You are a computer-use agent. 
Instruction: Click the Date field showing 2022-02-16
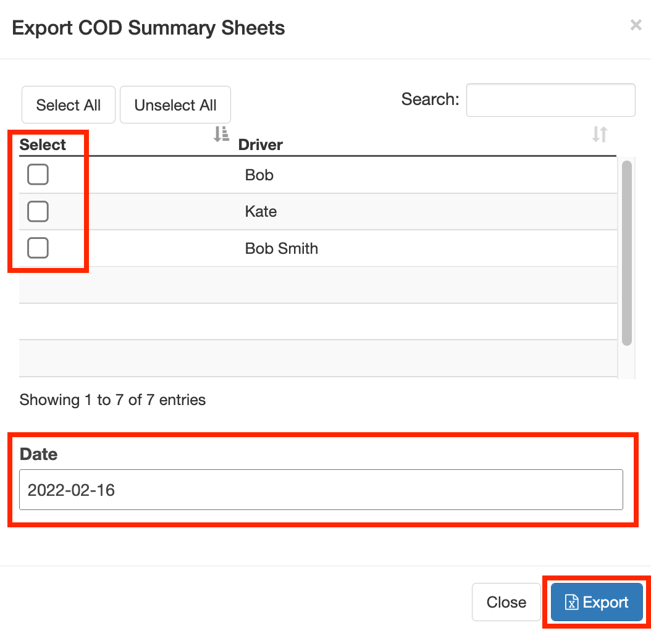[321, 489]
